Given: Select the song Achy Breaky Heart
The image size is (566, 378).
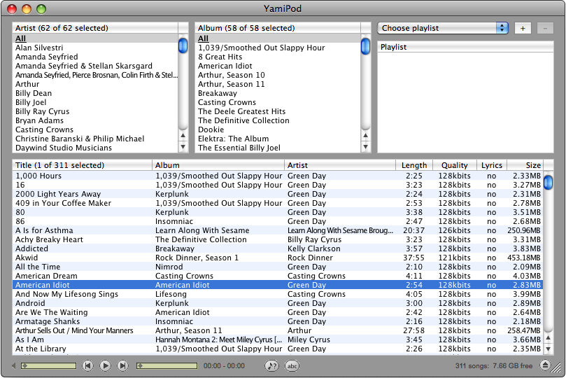Looking at the screenshot, I should [49, 239].
